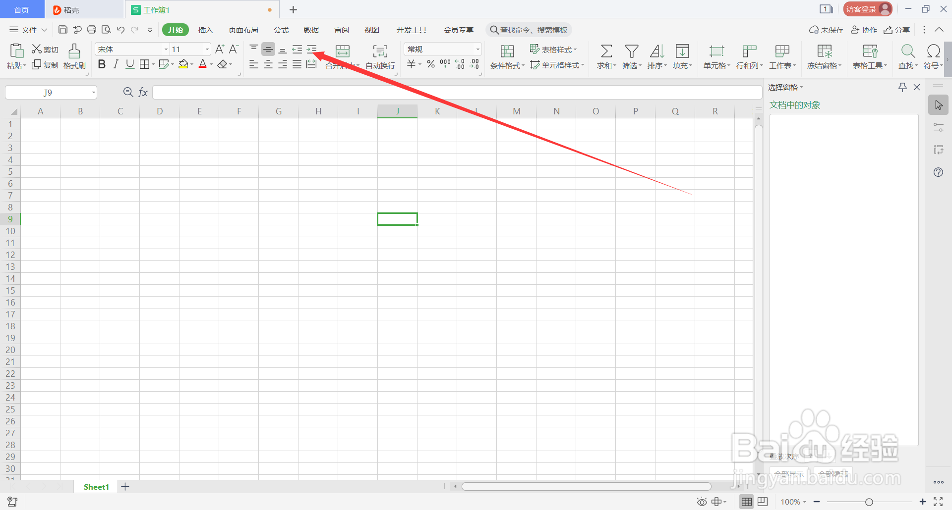Click the AutoSum (求和) sigma icon
Image resolution: width=952 pixels, height=510 pixels.
click(x=606, y=51)
